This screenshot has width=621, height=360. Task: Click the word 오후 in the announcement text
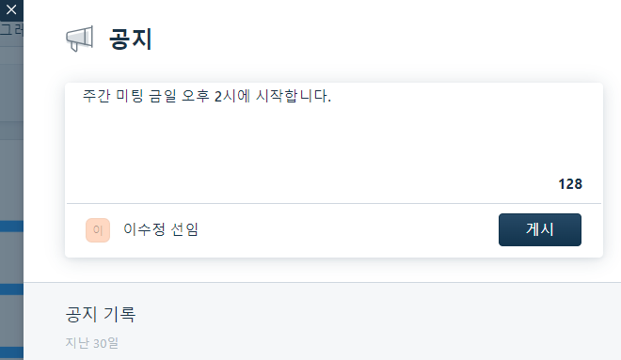click(196, 96)
